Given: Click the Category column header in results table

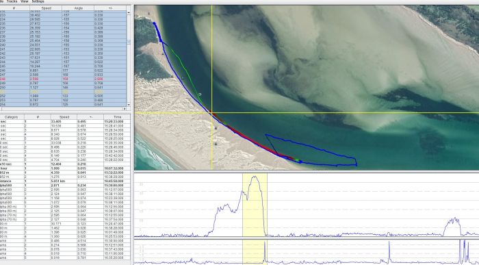Looking at the screenshot, I should pos(12,117).
